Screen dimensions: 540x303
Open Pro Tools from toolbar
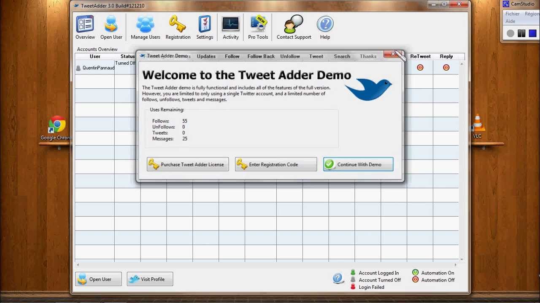[x=258, y=28]
